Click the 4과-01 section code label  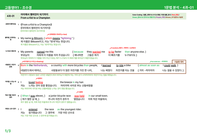coord(11,16)
